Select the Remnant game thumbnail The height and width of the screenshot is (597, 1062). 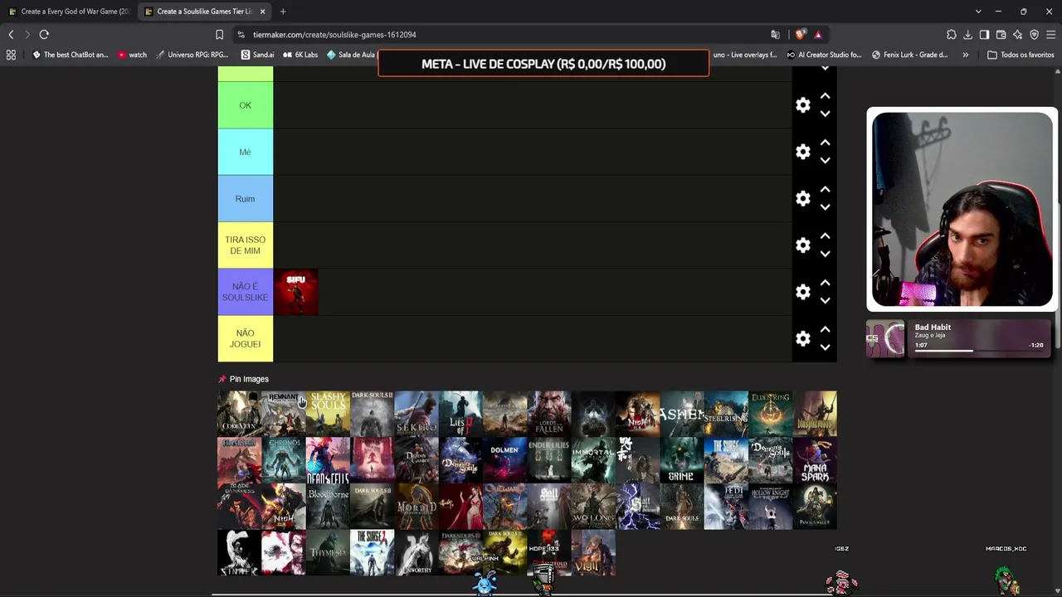coord(284,414)
